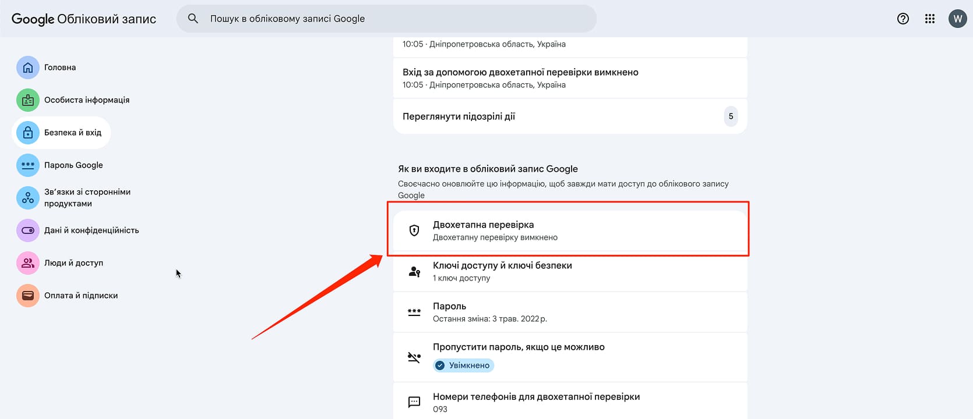Click the Personal info ID card icon

27,100
